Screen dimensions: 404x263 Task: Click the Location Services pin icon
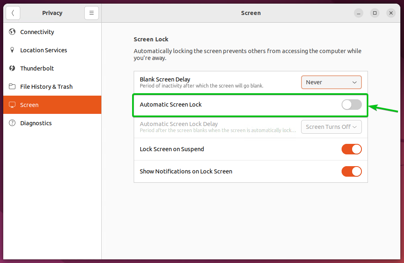pos(12,50)
